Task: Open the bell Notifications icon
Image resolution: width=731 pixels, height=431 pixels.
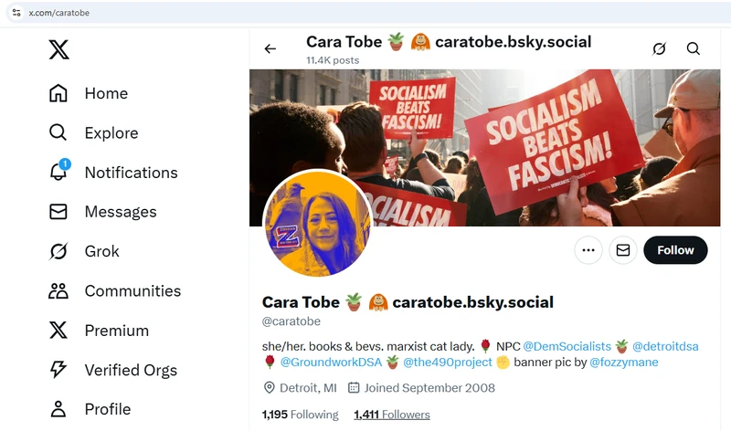Action: [58, 172]
